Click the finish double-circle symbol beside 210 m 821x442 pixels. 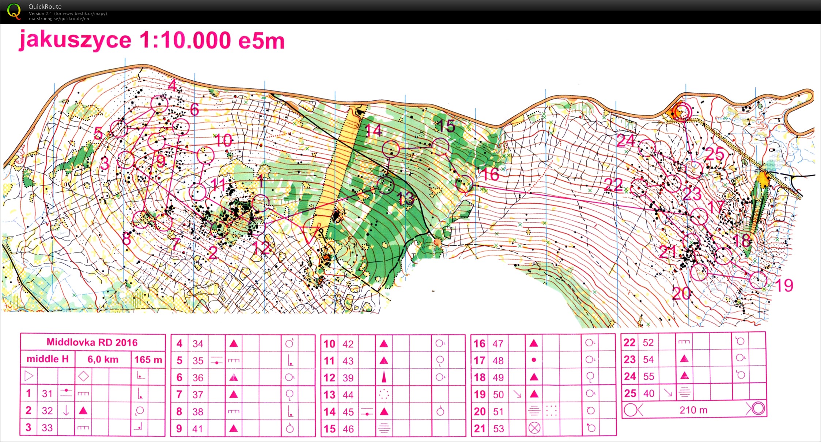pos(758,408)
